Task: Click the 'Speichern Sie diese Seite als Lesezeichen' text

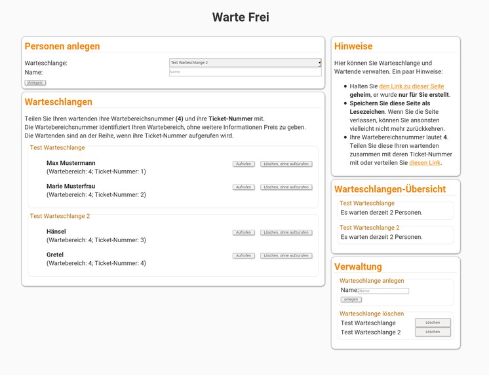Action: click(390, 107)
